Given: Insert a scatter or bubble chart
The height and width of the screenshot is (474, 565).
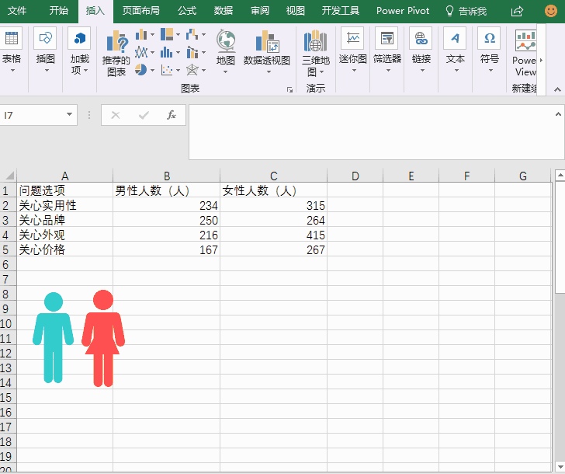Looking at the screenshot, I should click(x=166, y=70).
